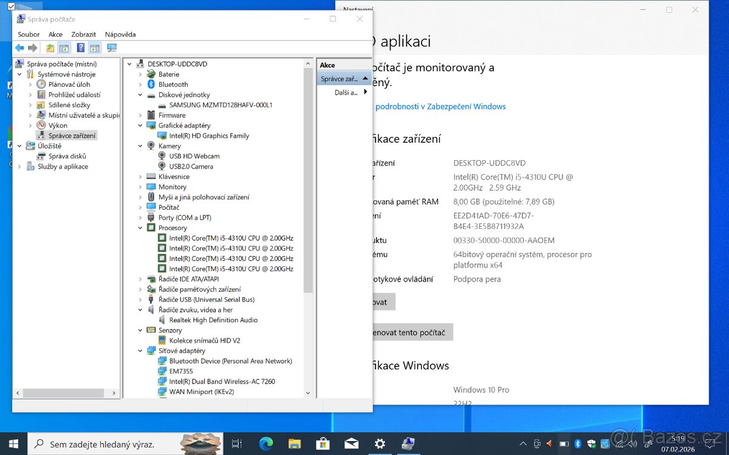Open the Zobrazit menu

tap(83, 35)
